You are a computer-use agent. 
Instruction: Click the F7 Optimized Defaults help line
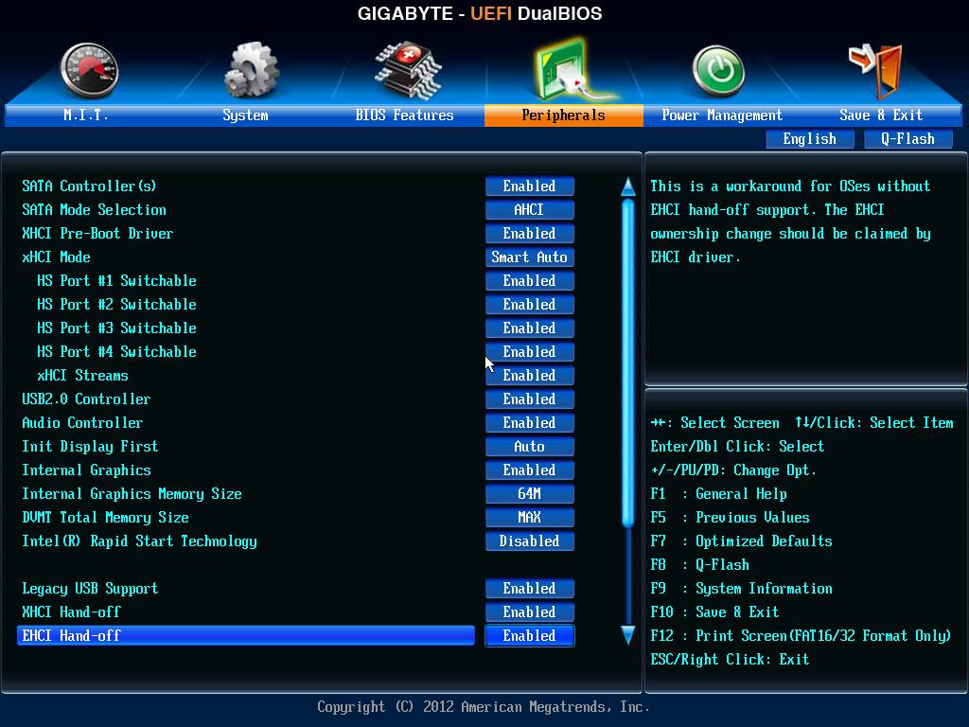(x=741, y=541)
